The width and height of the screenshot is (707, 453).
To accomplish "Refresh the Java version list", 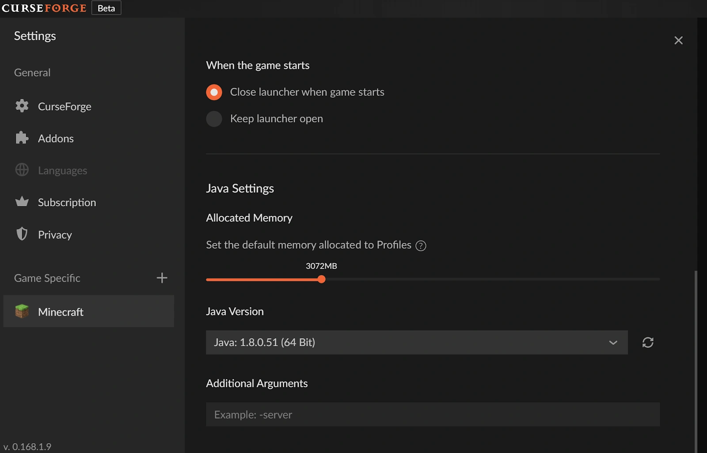I will click(648, 343).
